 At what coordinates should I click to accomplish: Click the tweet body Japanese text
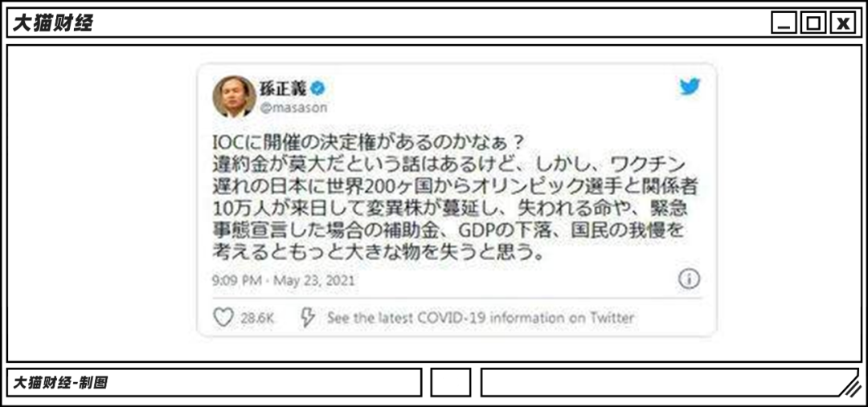[x=454, y=198]
